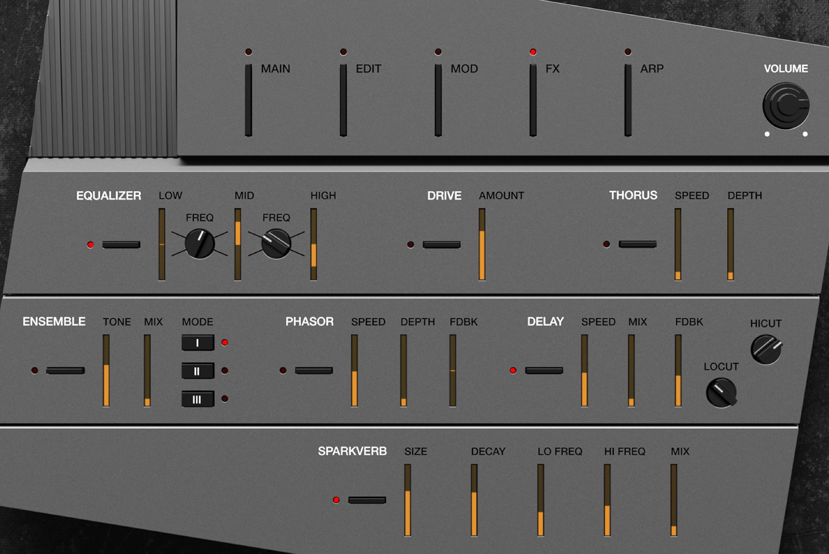Toggle the Delay on/off switch
This screenshot has height=554, width=829.
(544, 371)
